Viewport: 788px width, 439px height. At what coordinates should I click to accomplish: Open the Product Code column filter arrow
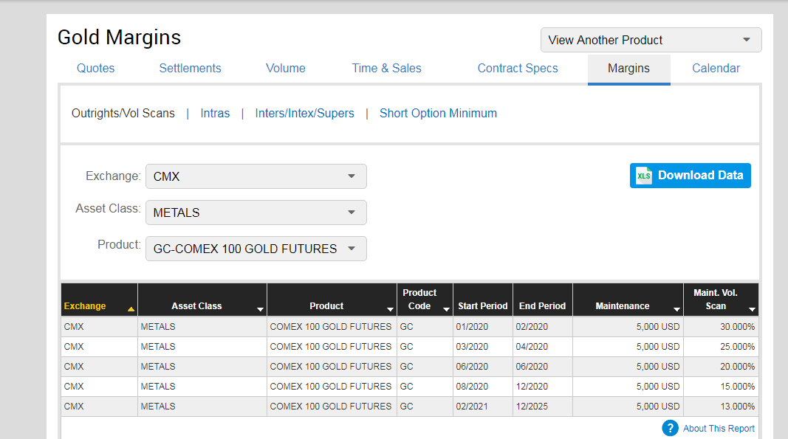(x=446, y=309)
